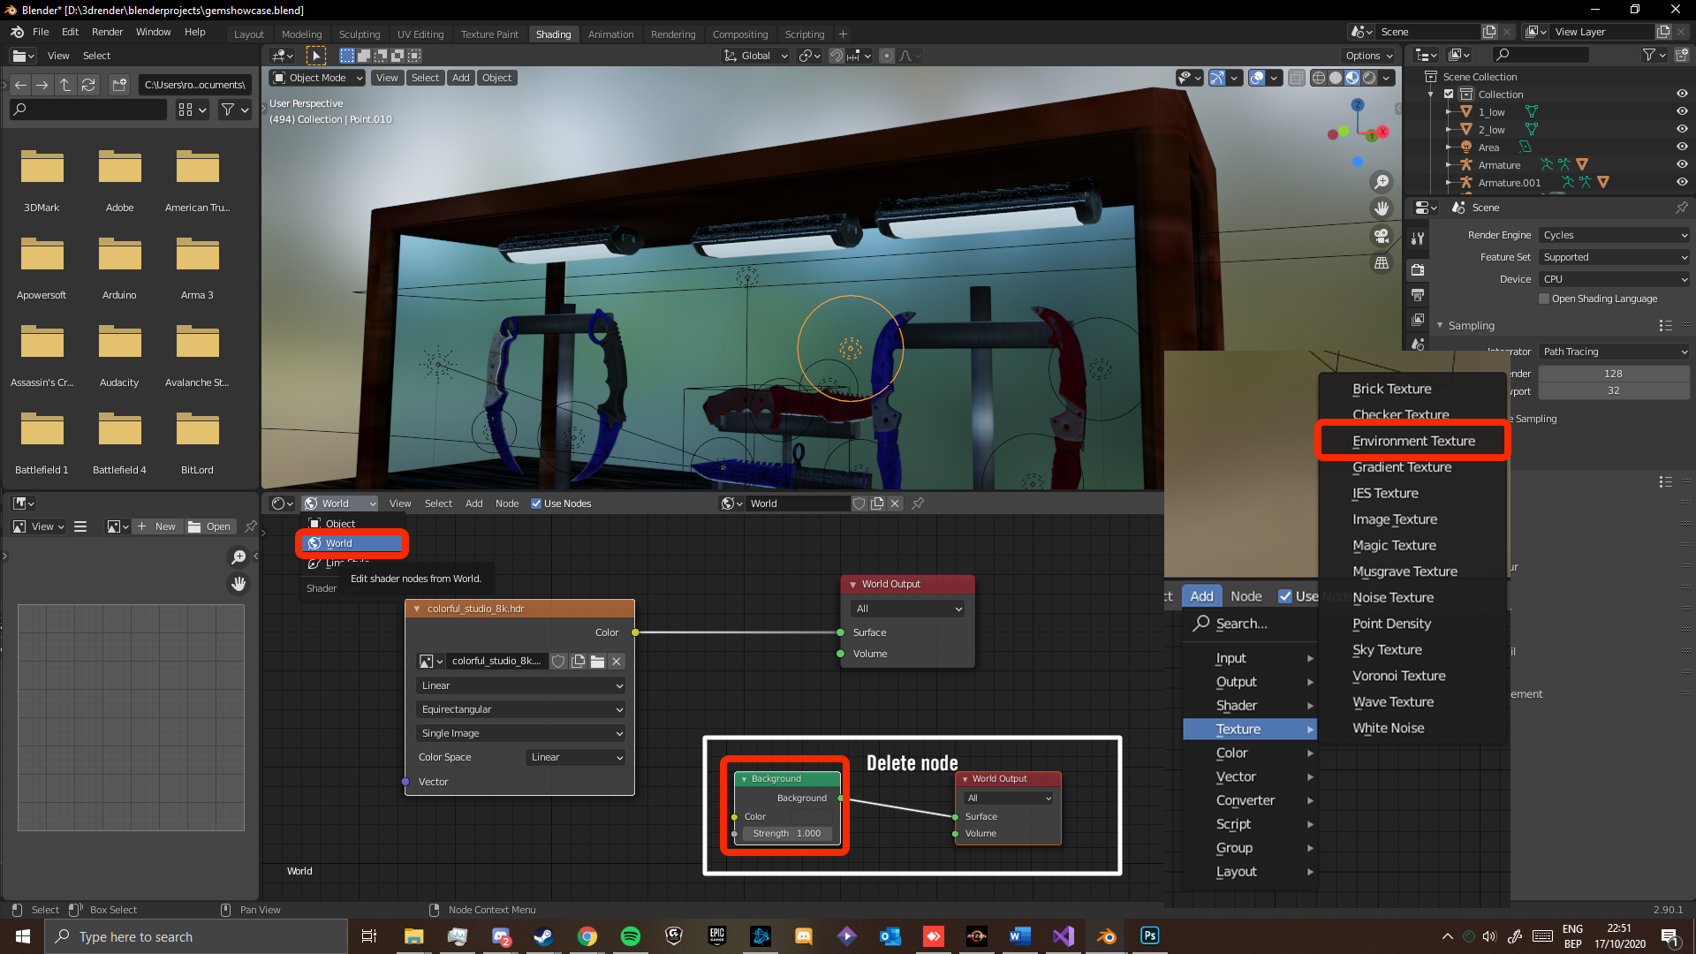
Task: Click the New image button
Action: pos(155,526)
